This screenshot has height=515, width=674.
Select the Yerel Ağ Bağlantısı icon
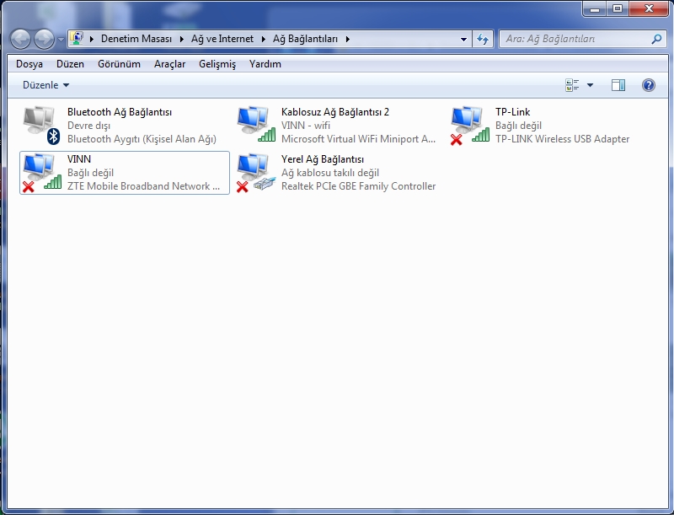coord(255,172)
